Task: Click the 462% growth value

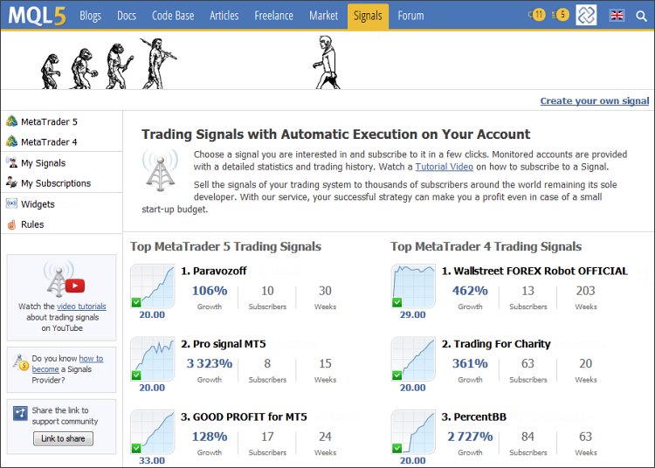Action: (470, 291)
